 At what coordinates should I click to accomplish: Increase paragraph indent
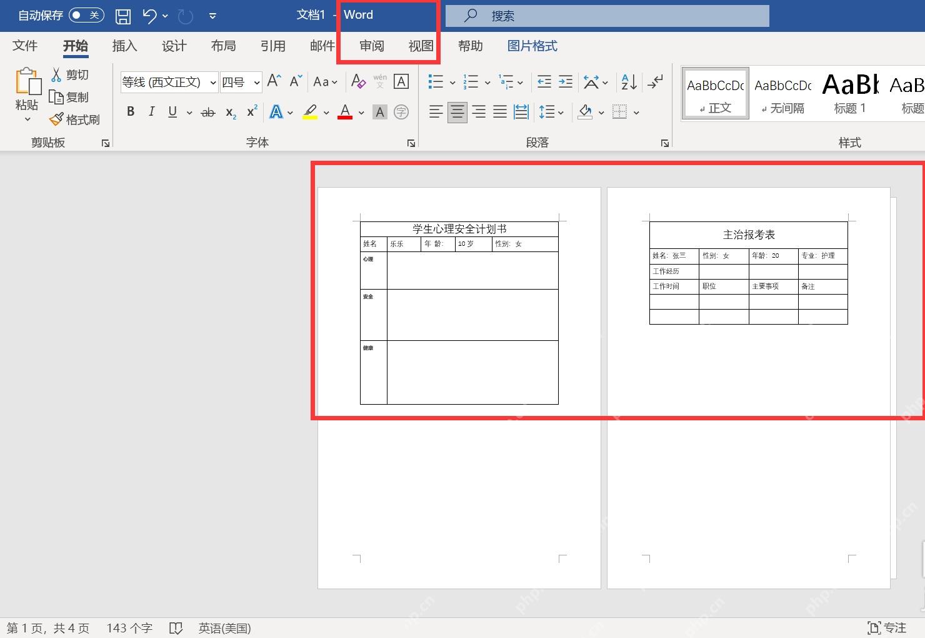[x=566, y=81]
